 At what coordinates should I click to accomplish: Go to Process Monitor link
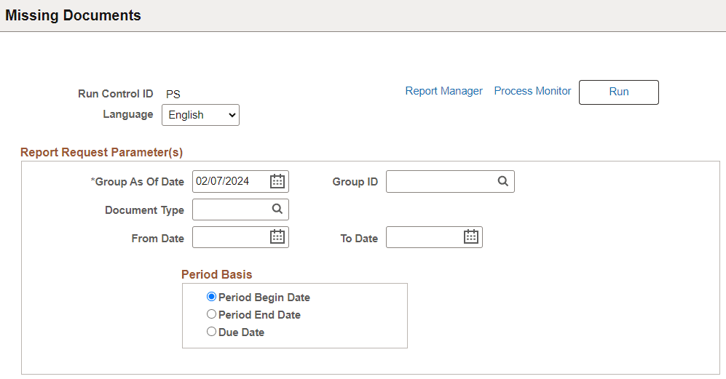[532, 91]
